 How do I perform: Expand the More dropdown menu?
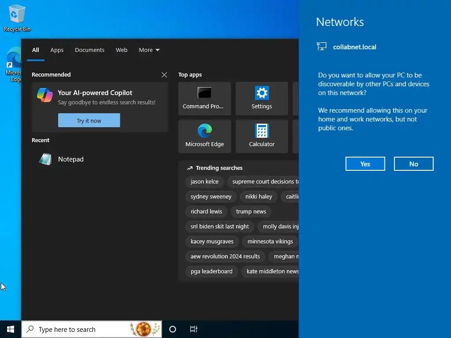pyautogui.click(x=149, y=50)
